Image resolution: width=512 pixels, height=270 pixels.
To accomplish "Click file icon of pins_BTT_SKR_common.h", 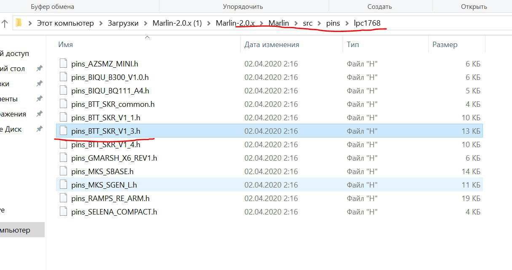I will pos(63,104).
